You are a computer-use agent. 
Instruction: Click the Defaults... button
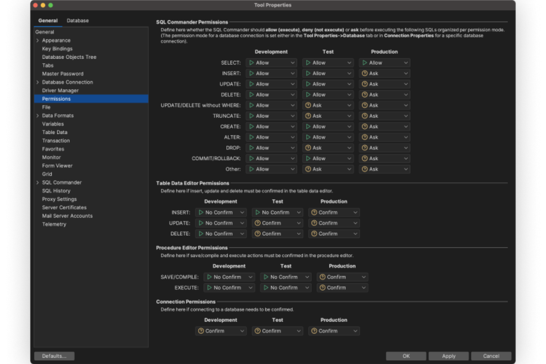click(x=55, y=356)
